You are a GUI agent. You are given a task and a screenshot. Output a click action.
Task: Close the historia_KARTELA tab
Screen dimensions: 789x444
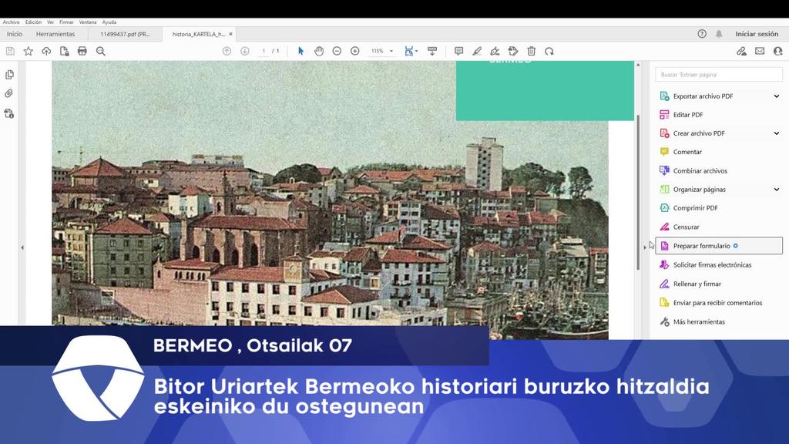tap(231, 34)
